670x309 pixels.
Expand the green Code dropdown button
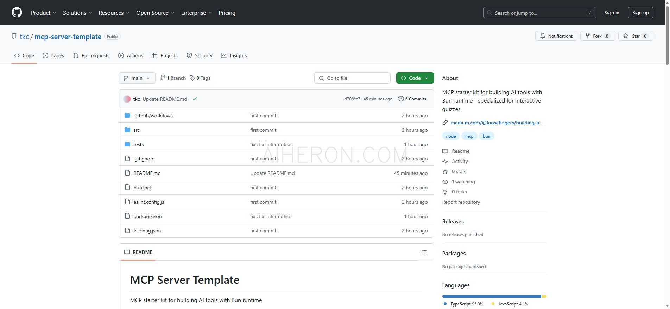point(415,78)
